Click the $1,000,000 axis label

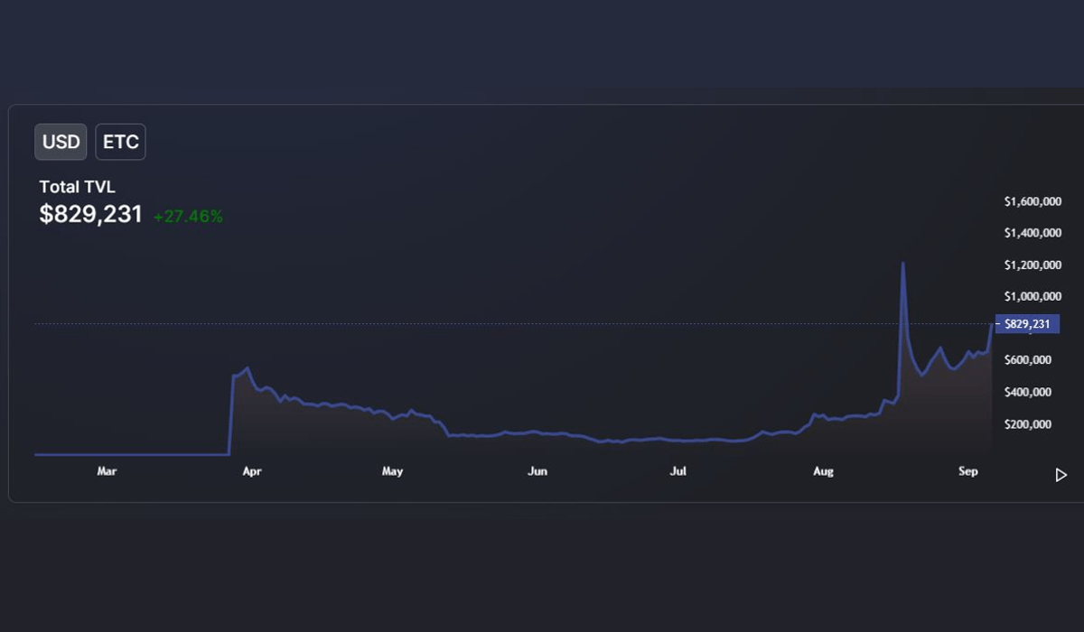[1033, 296]
